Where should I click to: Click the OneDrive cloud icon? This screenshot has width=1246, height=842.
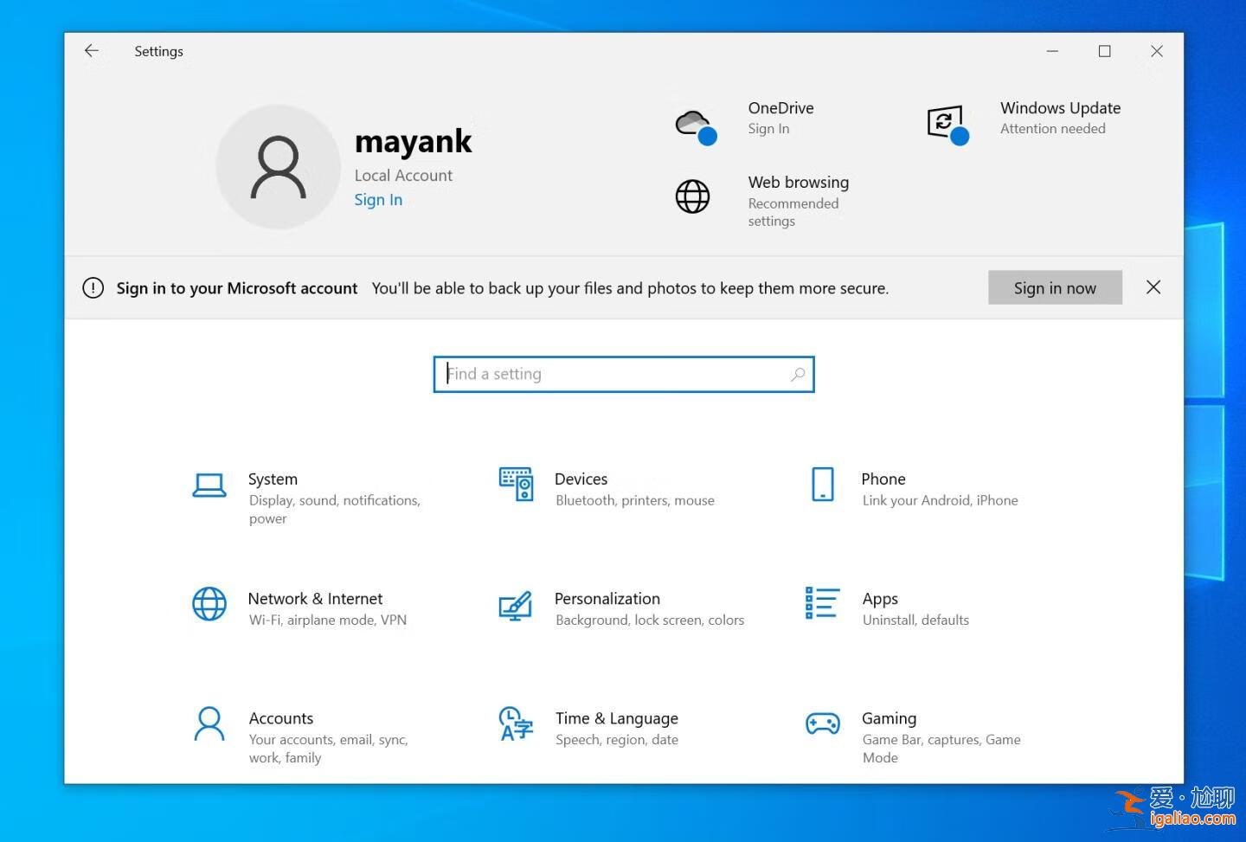pyautogui.click(x=694, y=122)
